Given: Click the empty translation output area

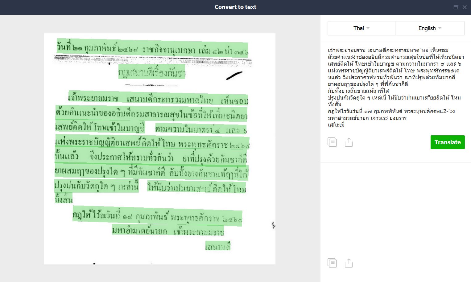Looking at the screenshot, I should tap(395, 210).
